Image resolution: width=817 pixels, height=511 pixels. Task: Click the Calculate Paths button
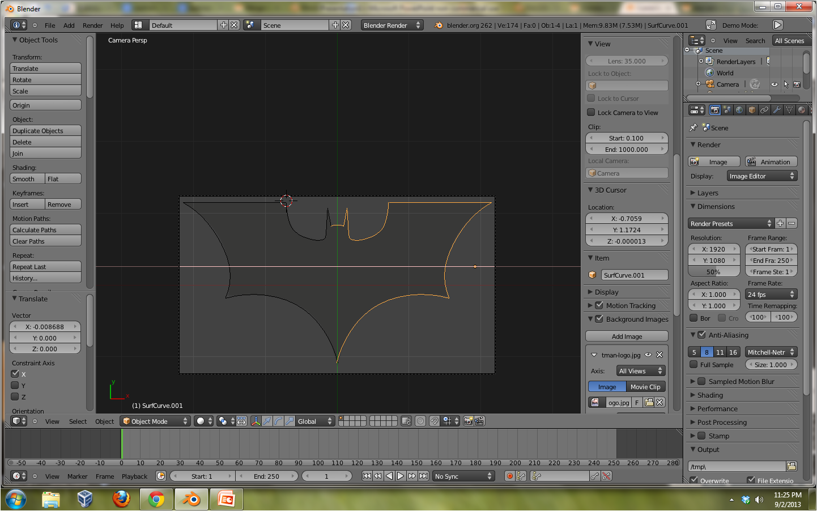[46, 229]
